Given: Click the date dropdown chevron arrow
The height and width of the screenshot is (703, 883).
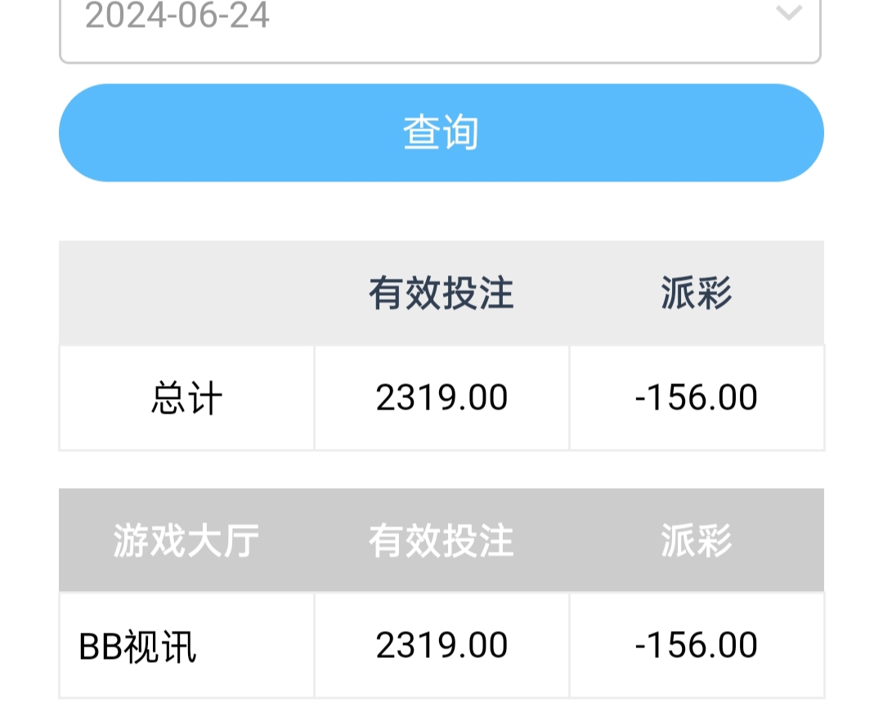Looking at the screenshot, I should click(788, 14).
